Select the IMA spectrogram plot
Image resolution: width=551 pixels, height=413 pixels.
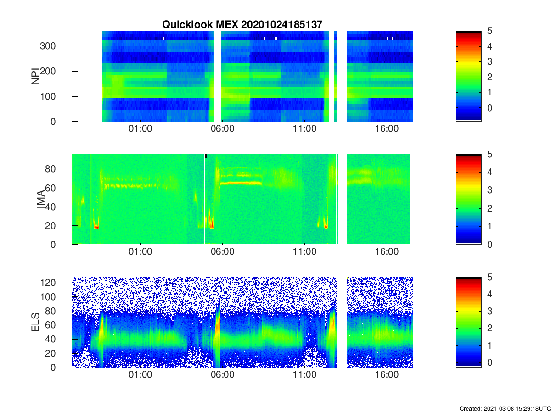tap(242, 199)
